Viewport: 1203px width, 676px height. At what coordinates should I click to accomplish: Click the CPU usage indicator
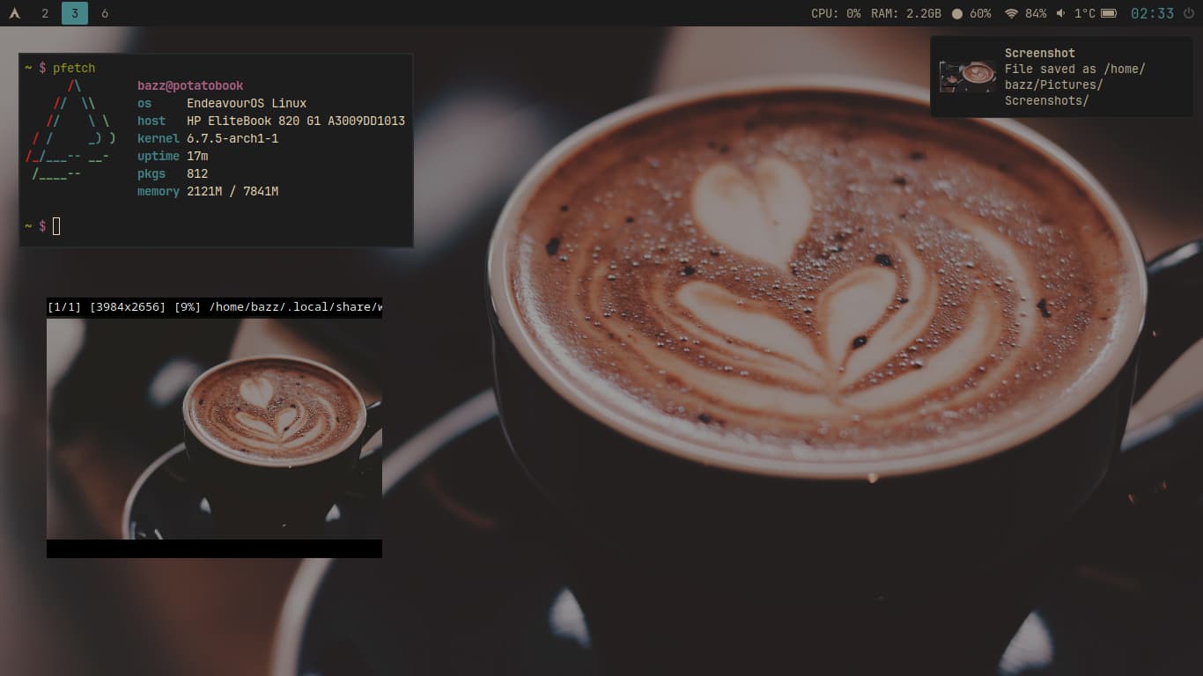click(x=836, y=13)
